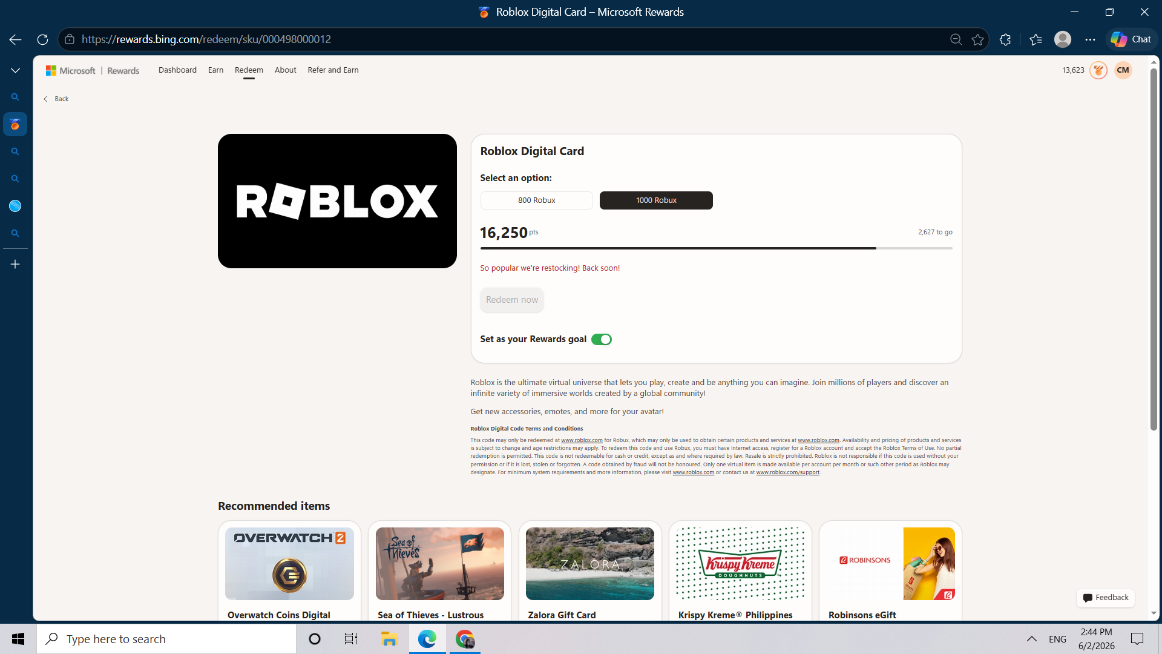Reload the page with the refresh icon
1162x654 pixels.
pos(42,39)
